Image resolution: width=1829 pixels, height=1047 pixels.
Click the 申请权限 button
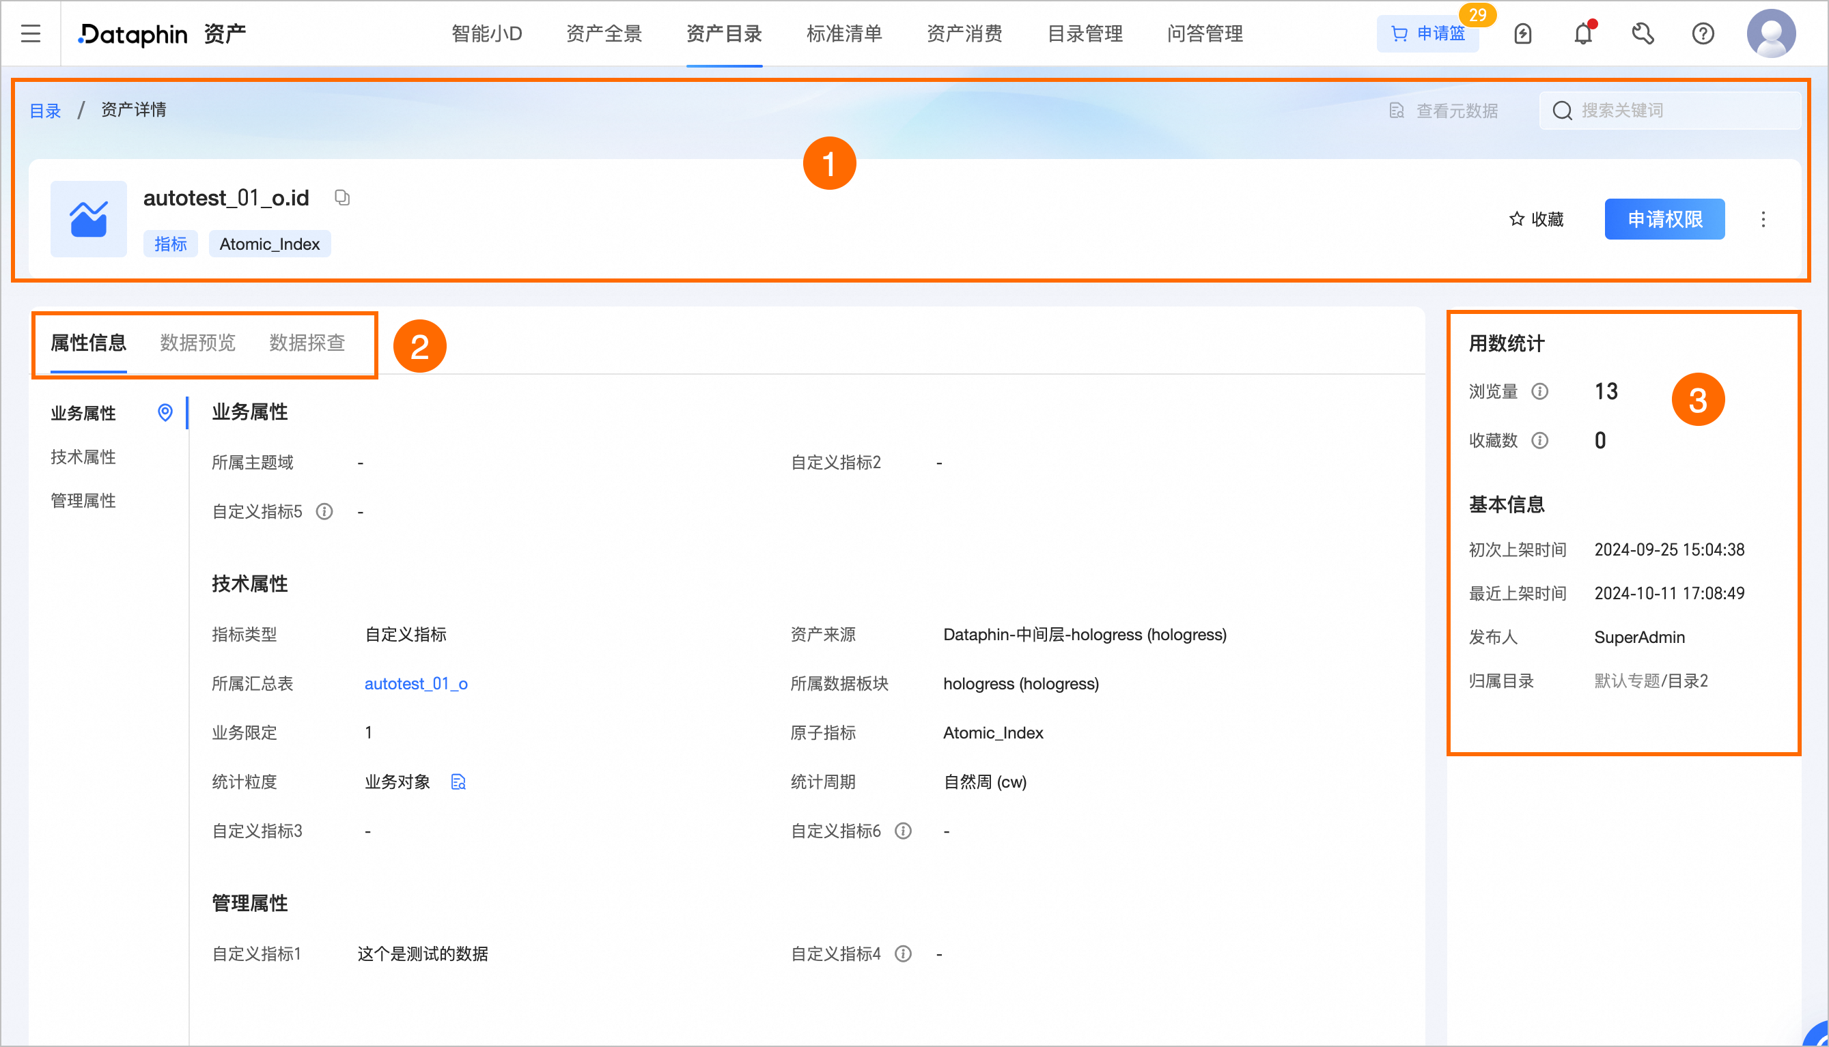1665,219
